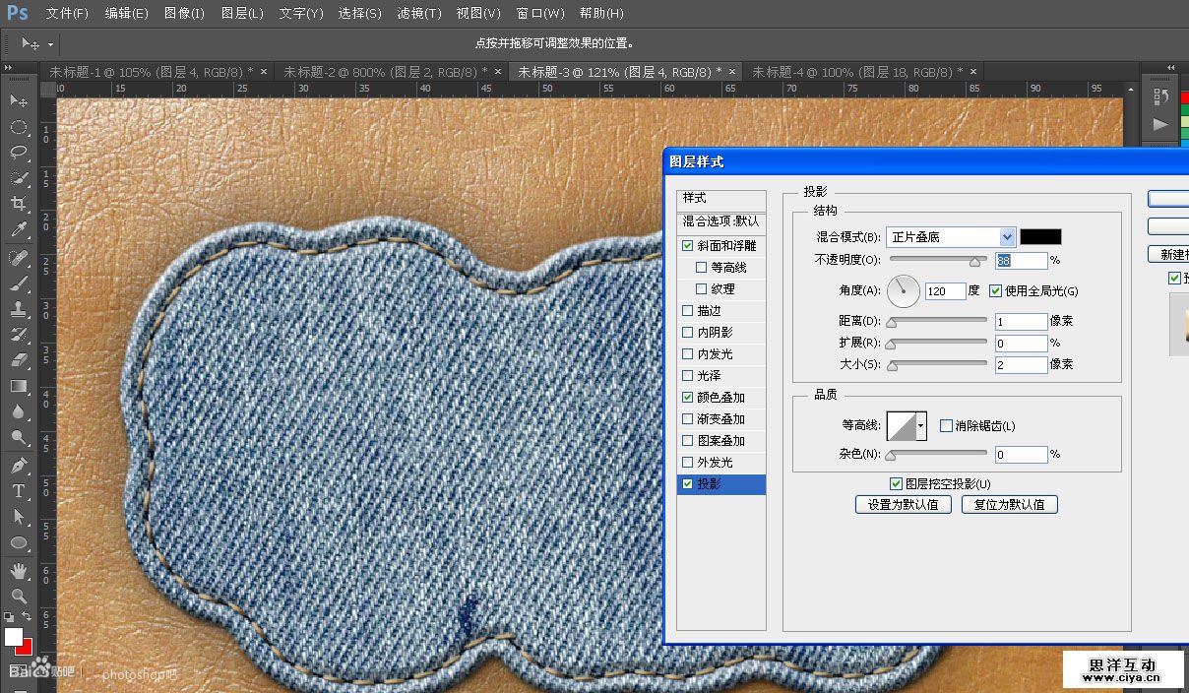This screenshot has height=693, width=1189.
Task: Select the Hand tool
Action: coord(19,570)
